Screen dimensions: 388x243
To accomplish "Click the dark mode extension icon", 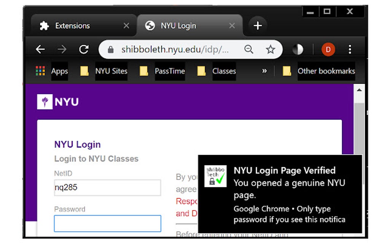I will 297,49.
